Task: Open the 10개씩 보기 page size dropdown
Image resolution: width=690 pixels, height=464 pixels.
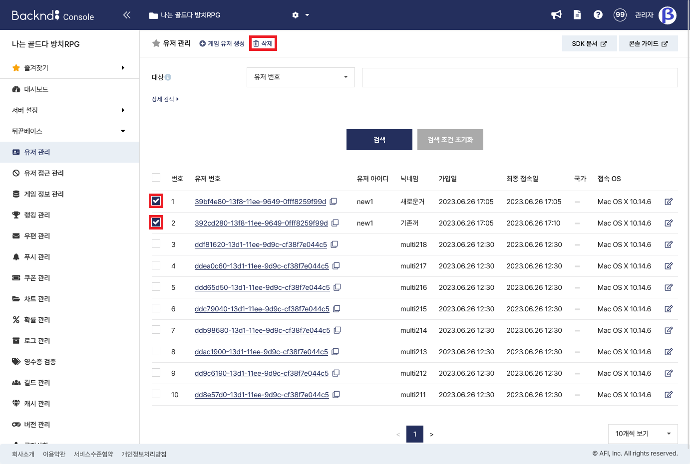Action: [x=643, y=434]
